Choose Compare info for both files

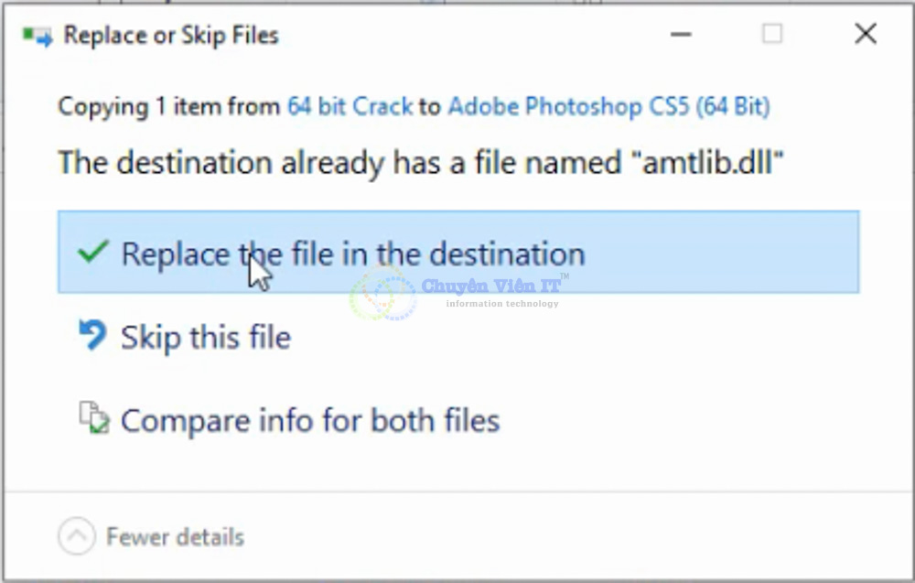tap(311, 420)
